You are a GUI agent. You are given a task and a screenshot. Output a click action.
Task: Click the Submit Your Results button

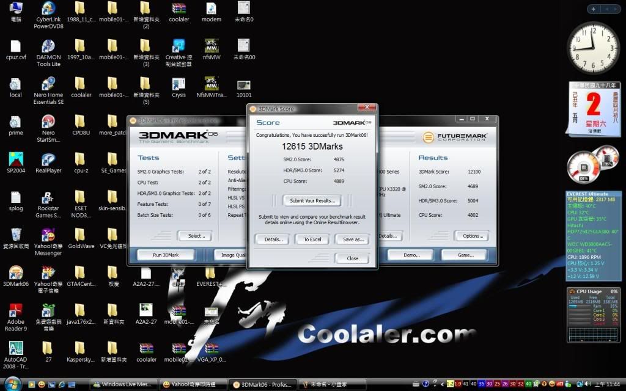[312, 200]
